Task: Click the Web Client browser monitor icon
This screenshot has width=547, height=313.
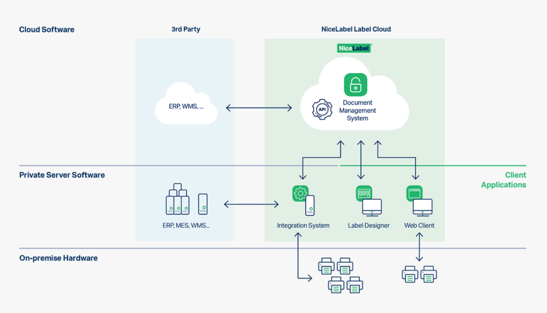Action: (419, 201)
